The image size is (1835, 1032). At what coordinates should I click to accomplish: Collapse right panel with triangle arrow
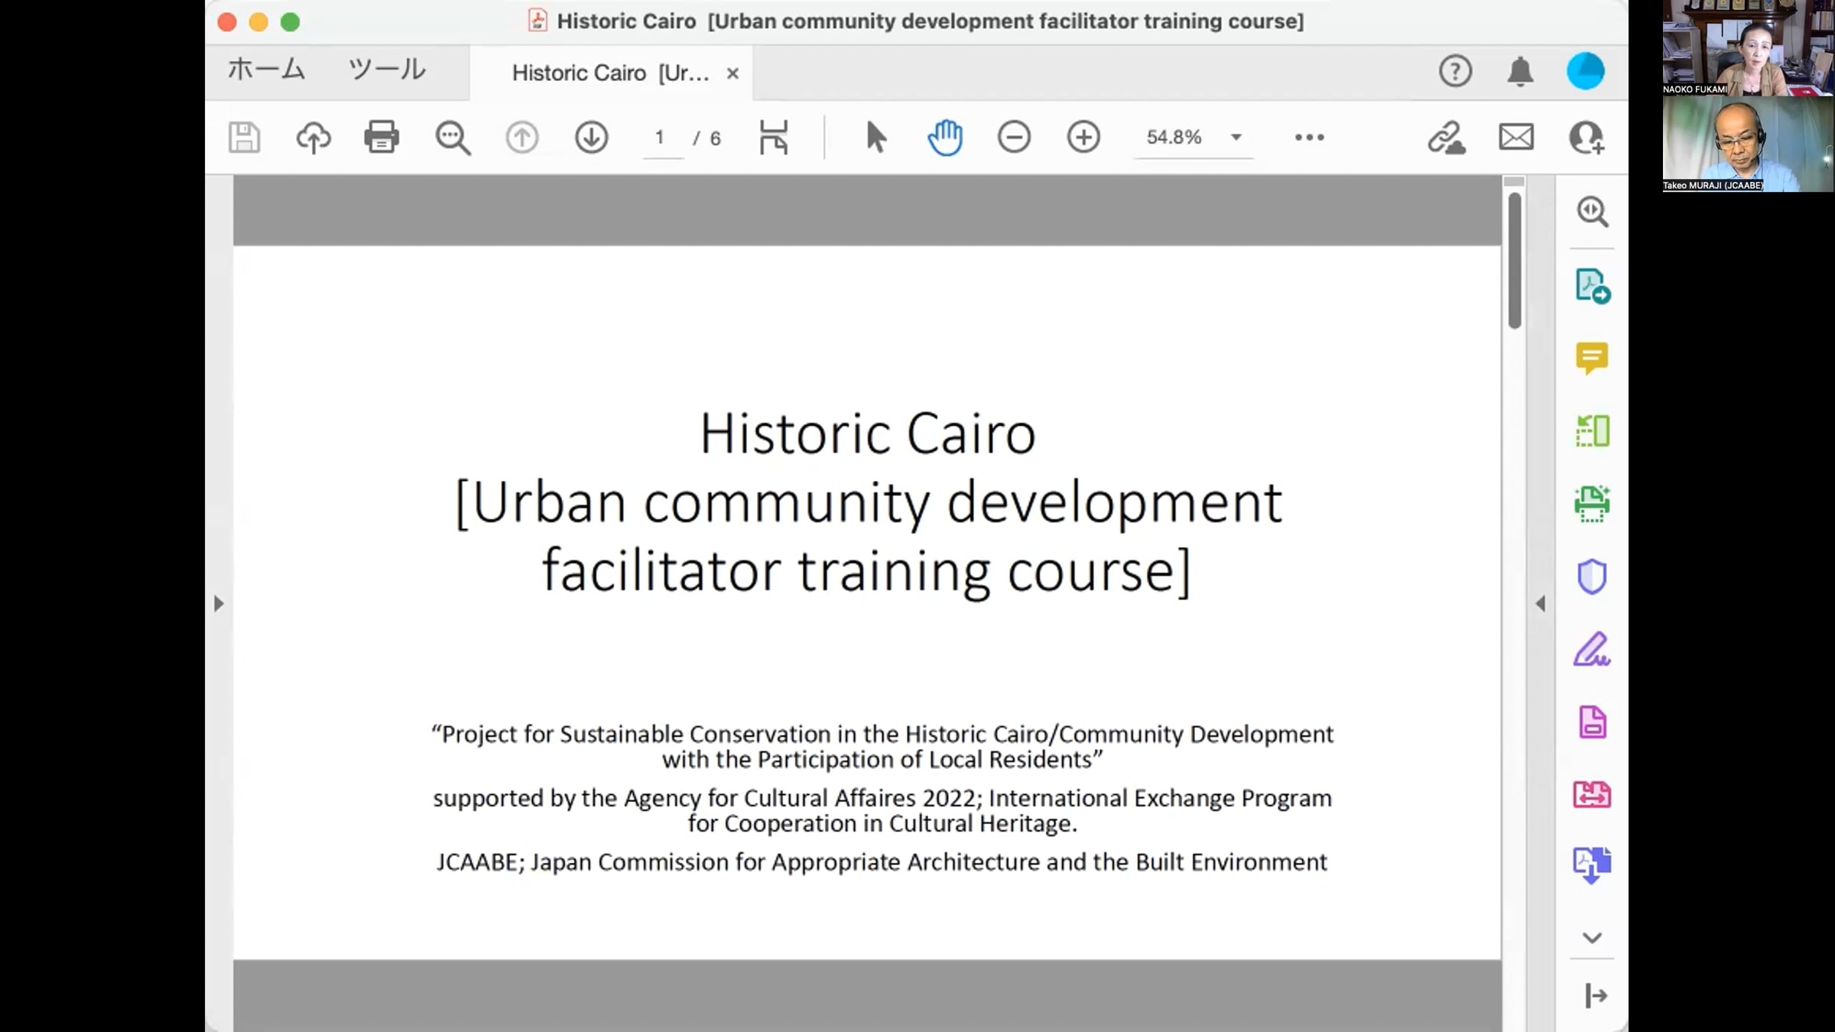coord(1540,604)
